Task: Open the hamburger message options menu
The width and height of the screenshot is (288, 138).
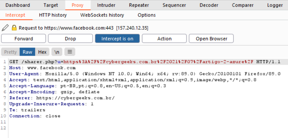Action: click(70, 52)
